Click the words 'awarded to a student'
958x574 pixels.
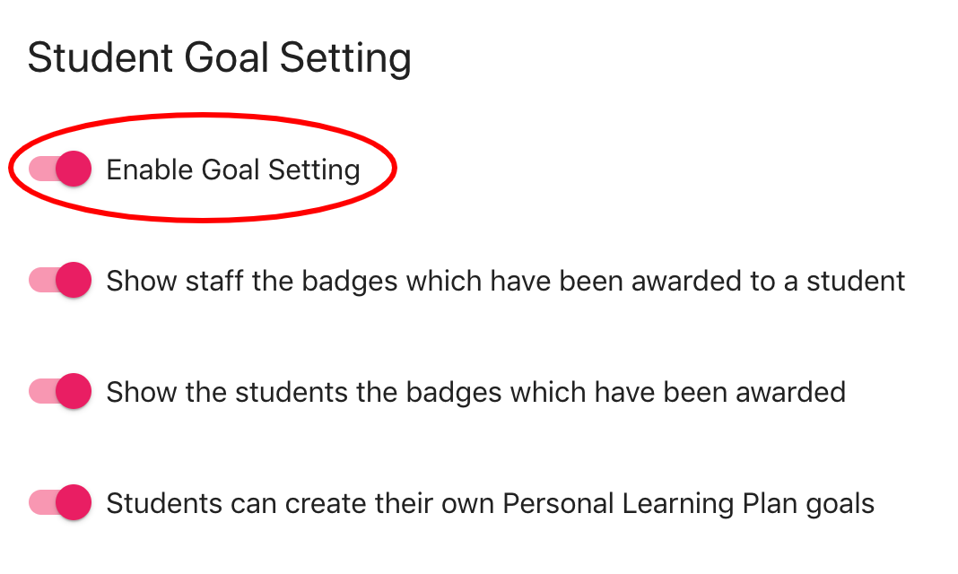[x=769, y=281]
